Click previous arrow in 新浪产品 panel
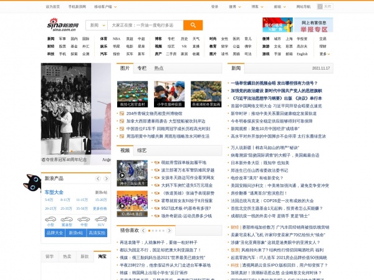 pyautogui.click(x=98, y=179)
